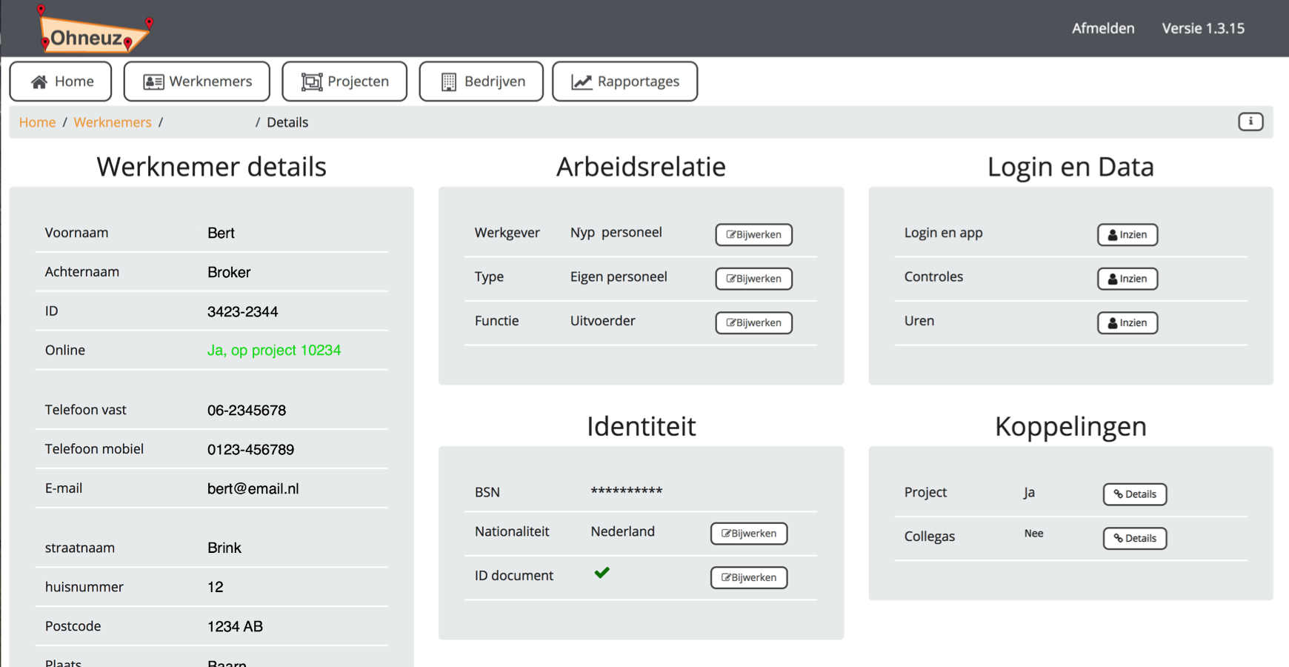Open Projecten via its blueprint icon

[313, 81]
